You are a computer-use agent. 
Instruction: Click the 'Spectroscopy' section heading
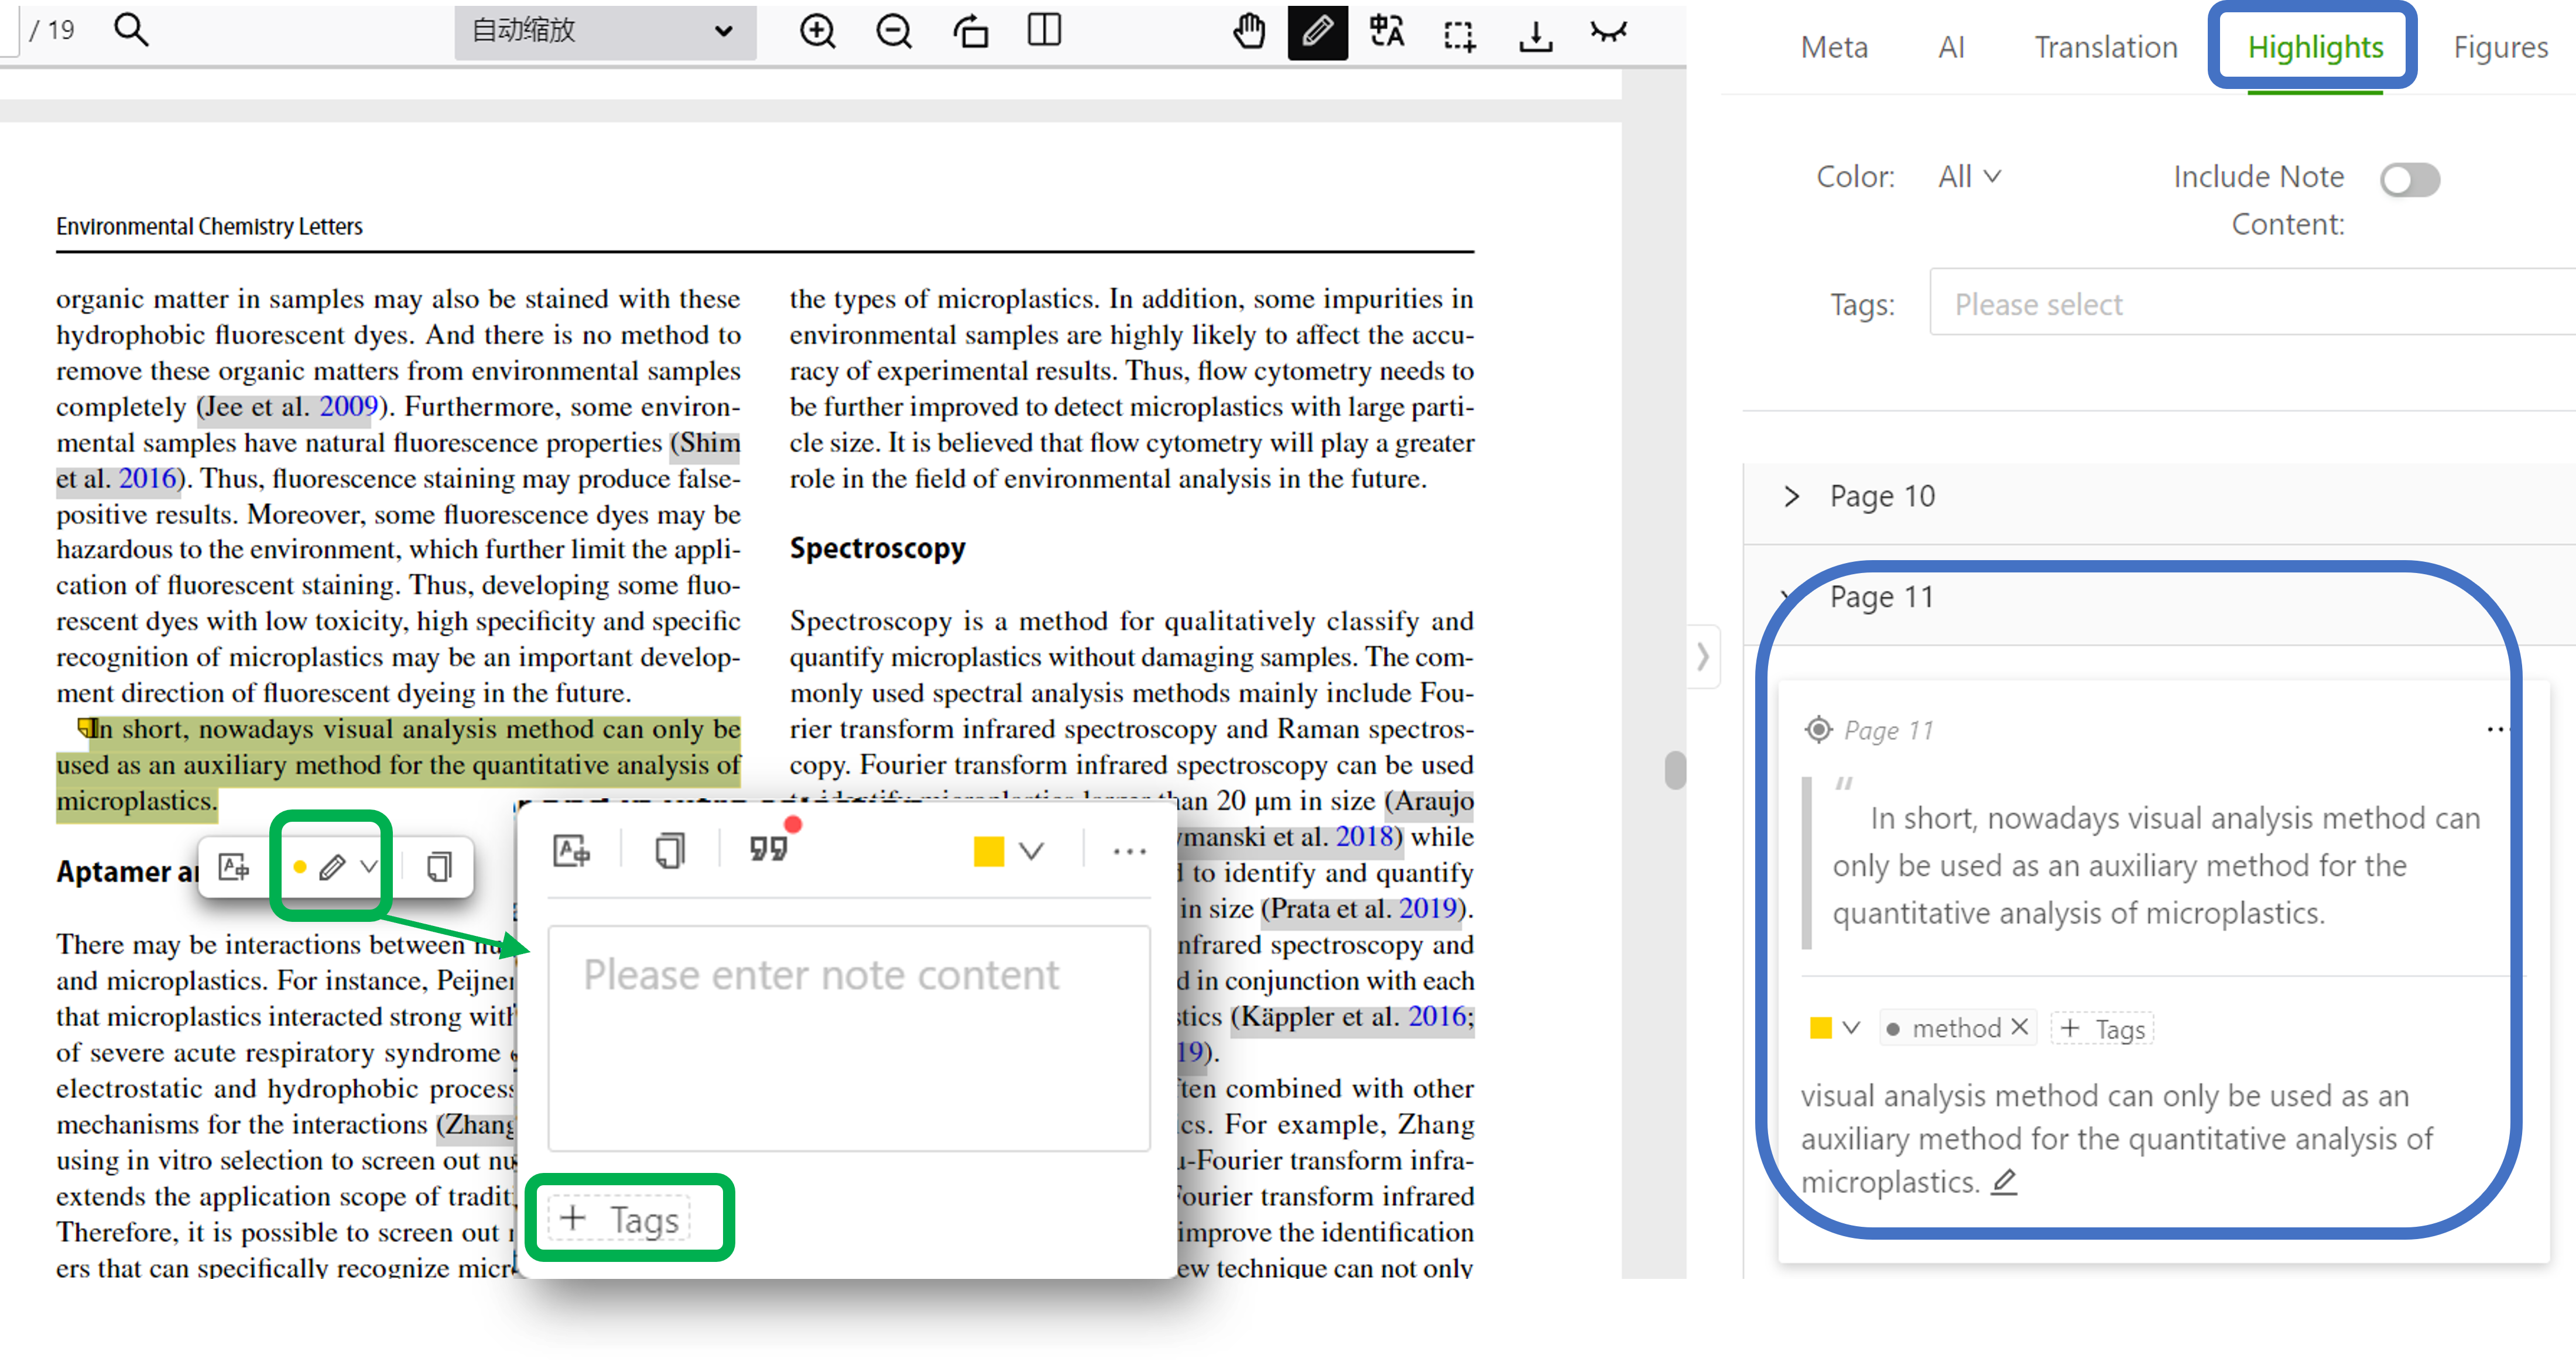[x=877, y=549]
